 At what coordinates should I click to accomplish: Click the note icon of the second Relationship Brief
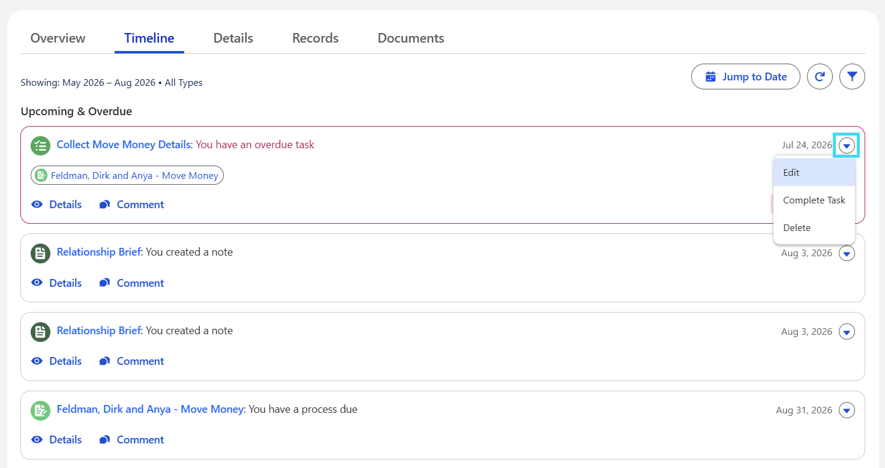point(40,332)
